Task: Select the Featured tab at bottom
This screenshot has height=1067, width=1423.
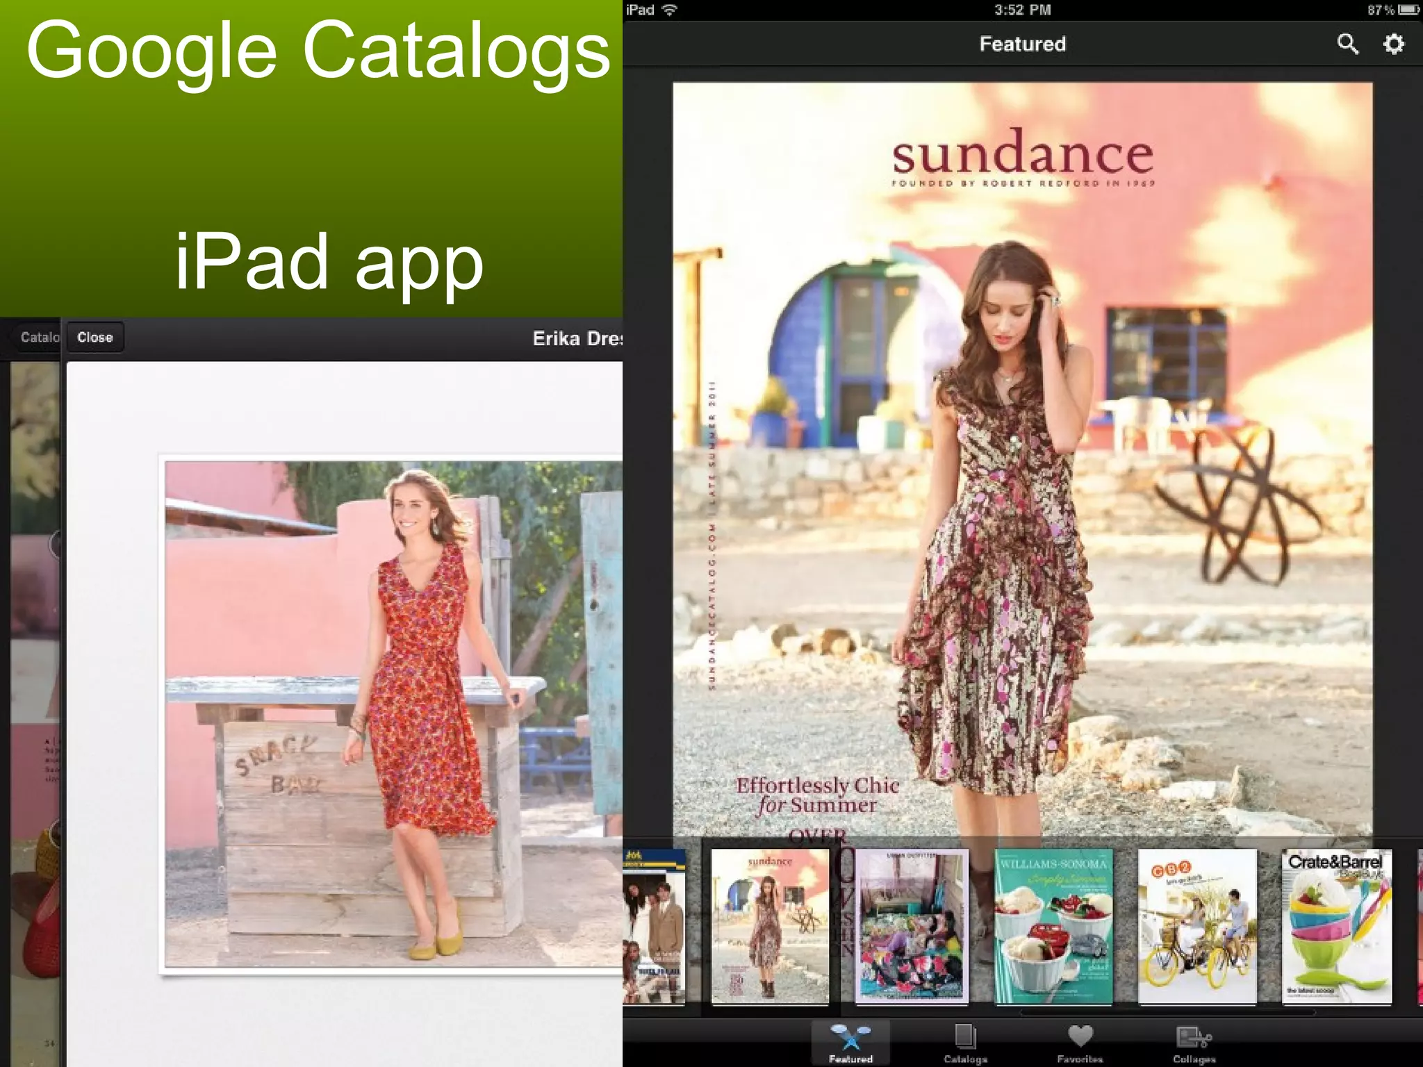Action: [x=850, y=1043]
